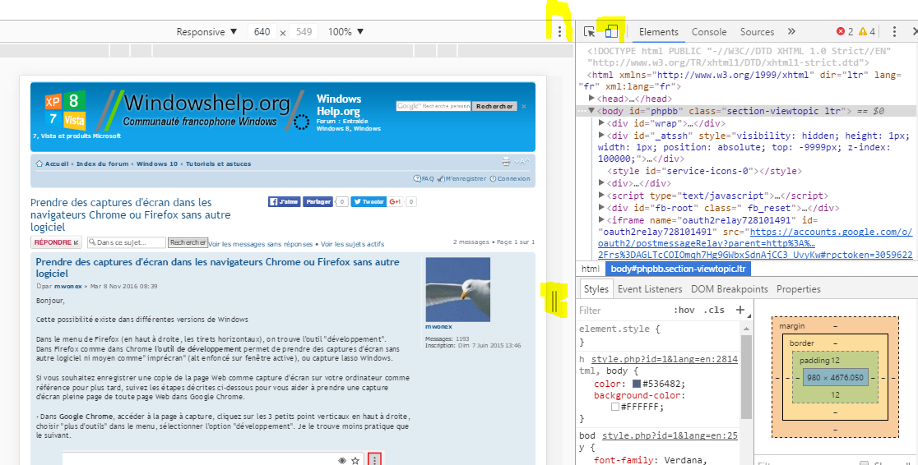Toggle the device toolbar icon
This screenshot has width=918, height=465.
[x=611, y=32]
